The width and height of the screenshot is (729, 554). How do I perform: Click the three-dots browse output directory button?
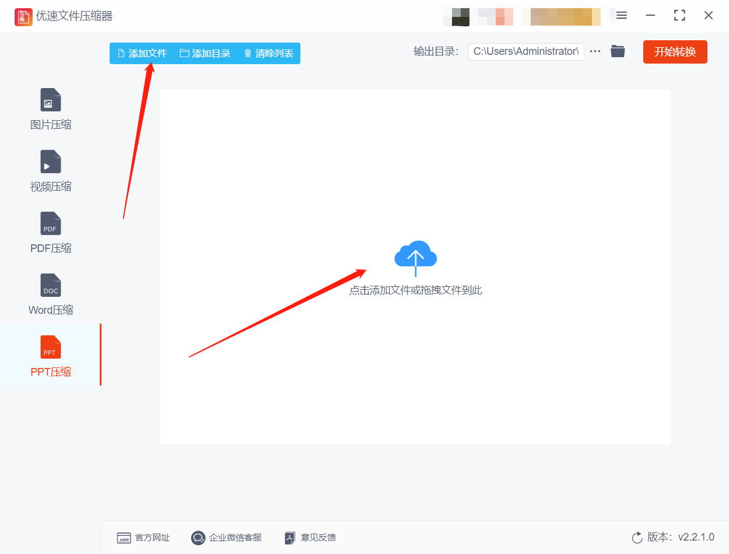point(595,51)
